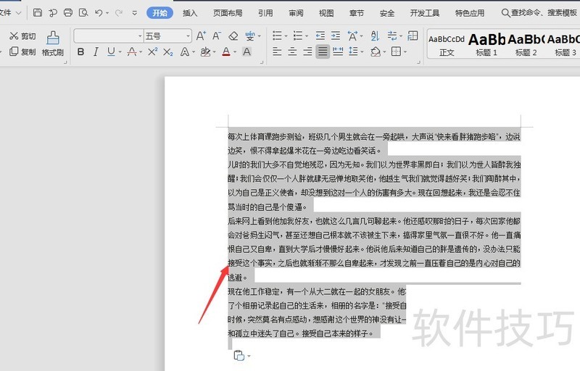Decrease font size with A- icon

pos(217,36)
